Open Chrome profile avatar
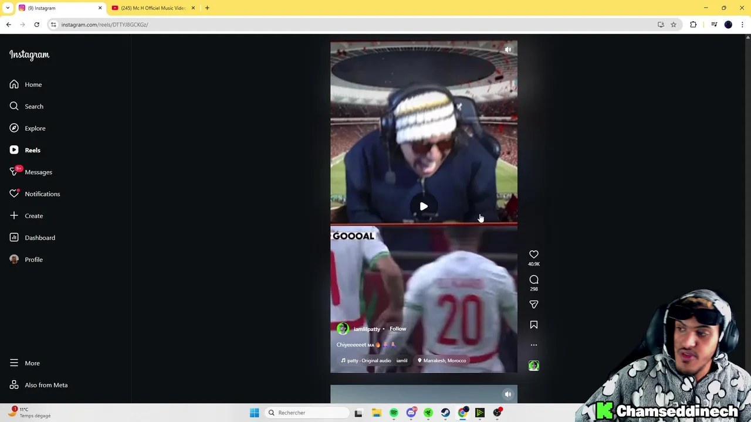This screenshot has width=751, height=422. pos(729,25)
